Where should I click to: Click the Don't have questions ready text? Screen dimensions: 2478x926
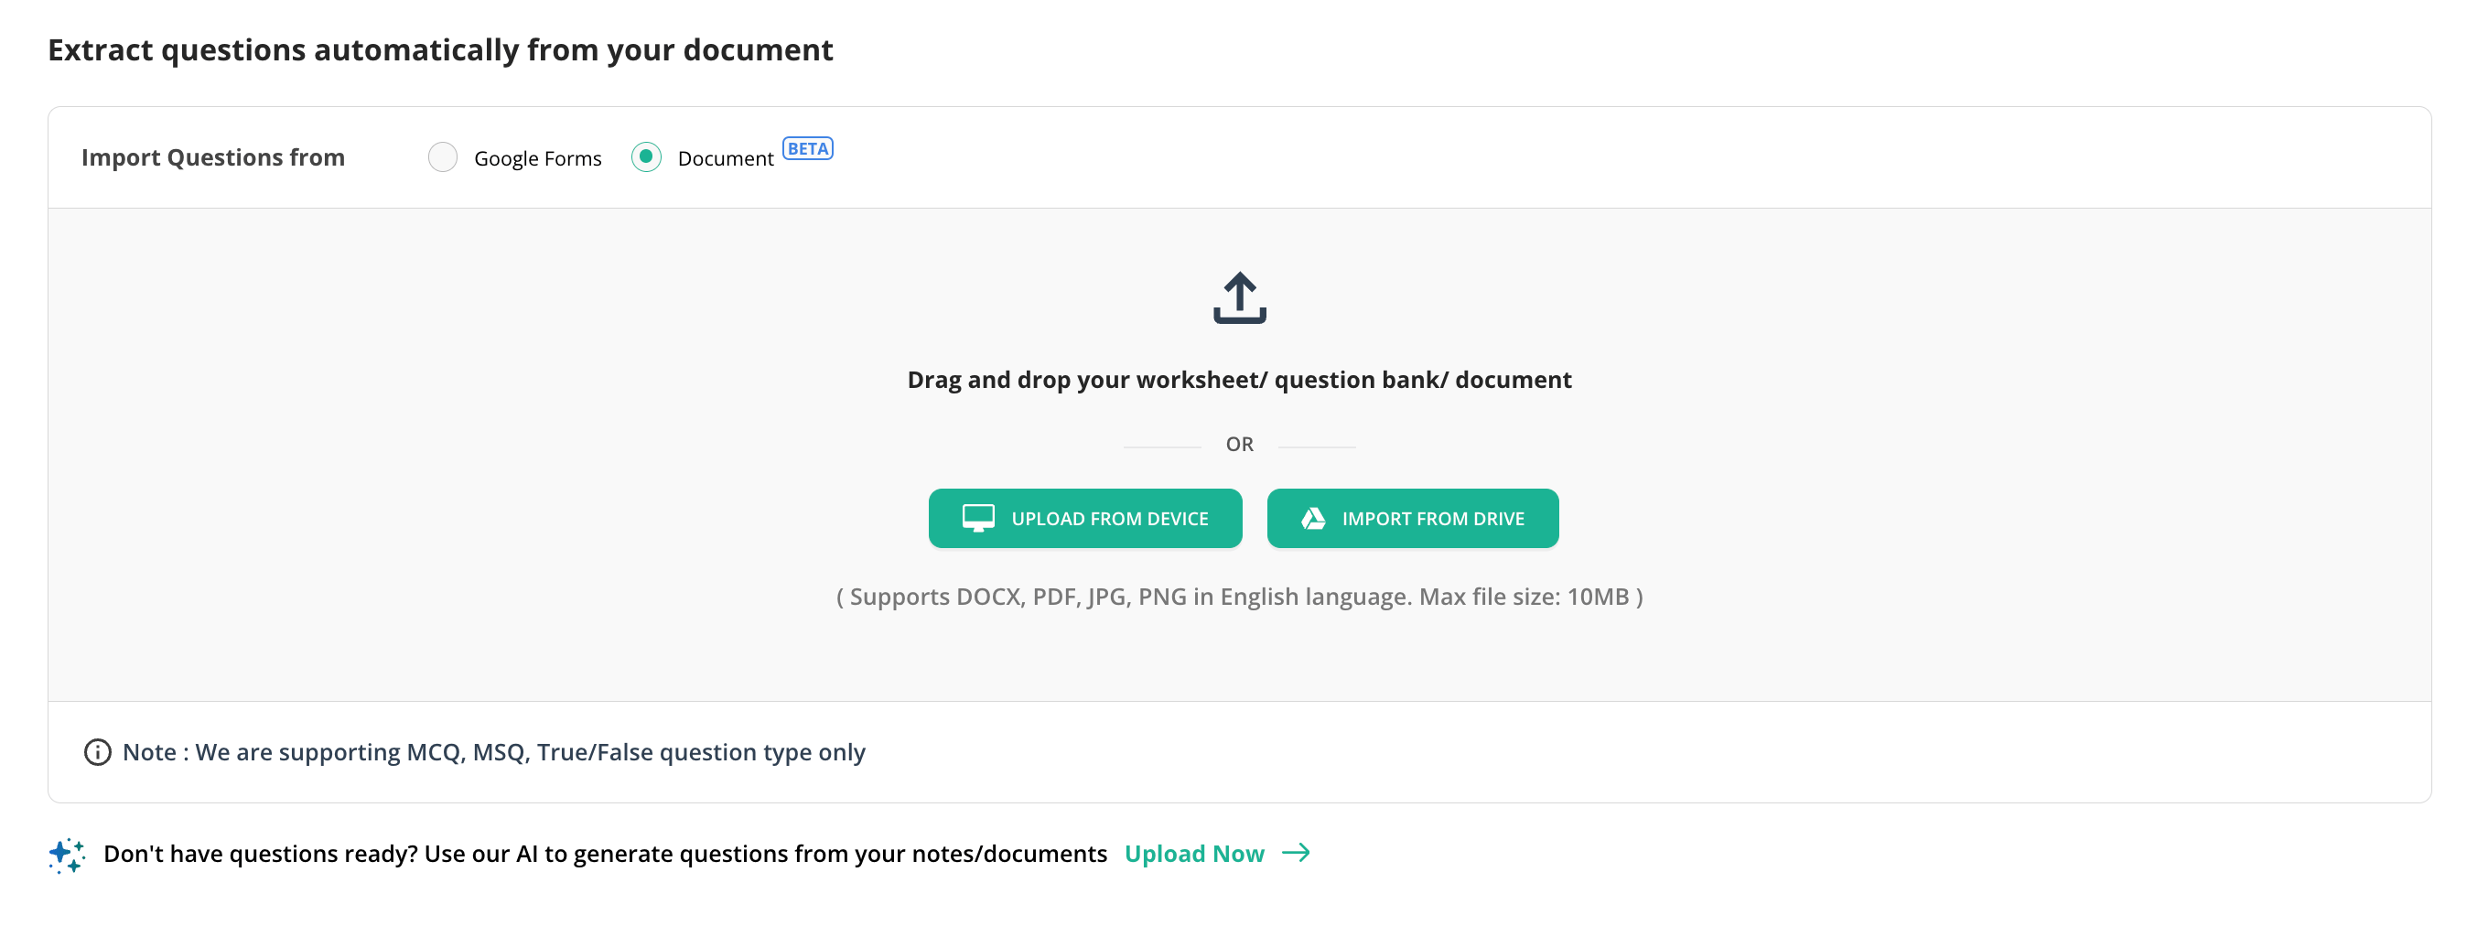click(605, 854)
